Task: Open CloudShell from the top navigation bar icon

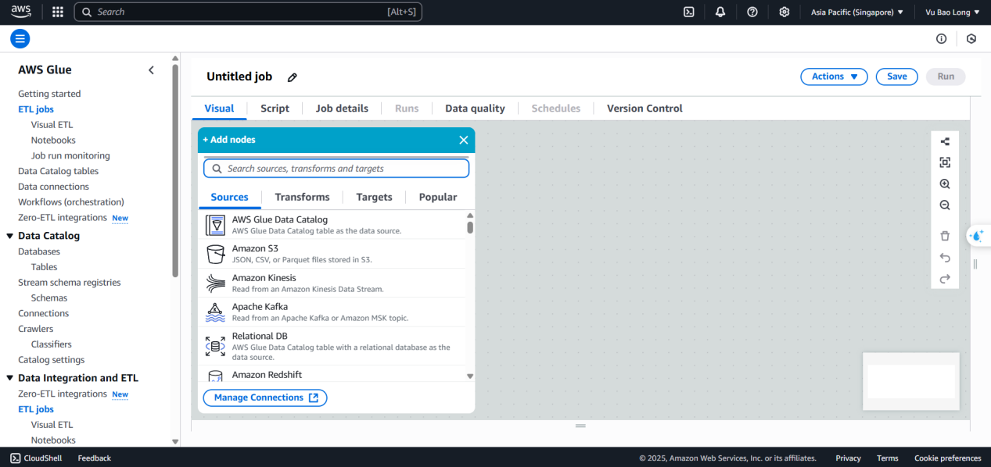Action: coord(689,12)
